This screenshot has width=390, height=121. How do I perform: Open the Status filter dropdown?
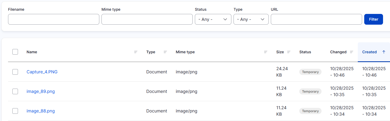(213, 19)
